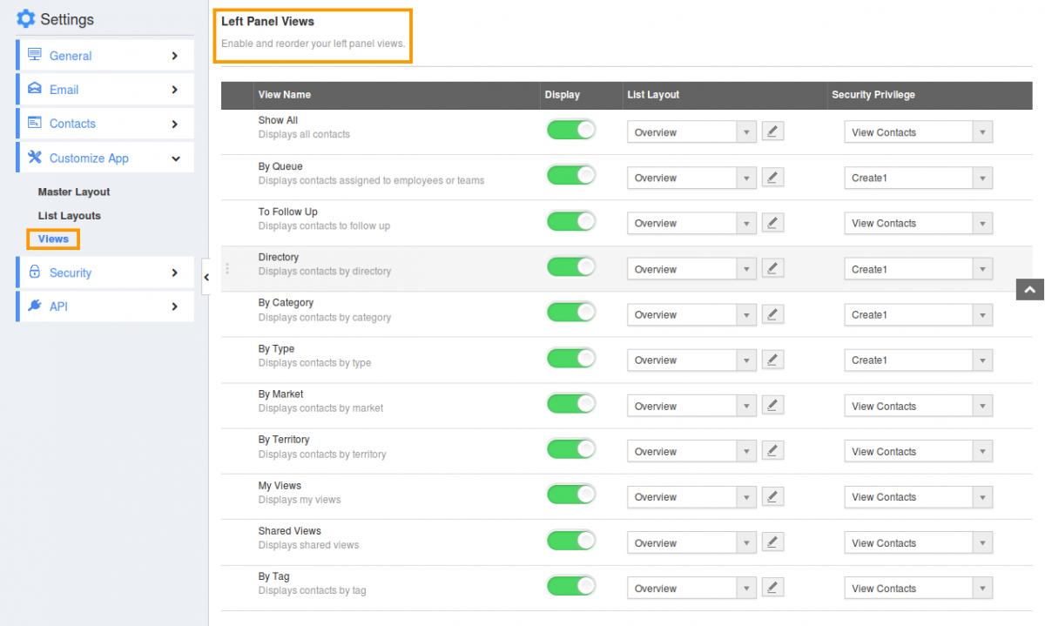Click the Contacts card icon in sidebar
This screenshot has width=1045, height=626.
(35, 123)
